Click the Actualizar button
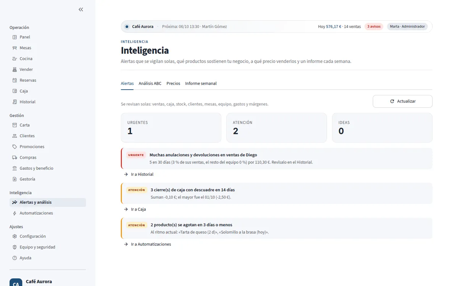 tap(403, 101)
